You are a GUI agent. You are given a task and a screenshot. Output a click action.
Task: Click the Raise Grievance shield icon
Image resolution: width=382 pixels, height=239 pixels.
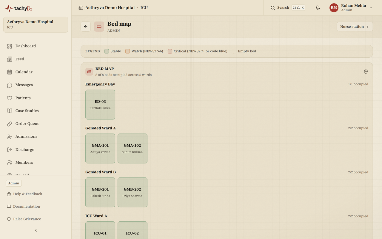click(x=9, y=219)
